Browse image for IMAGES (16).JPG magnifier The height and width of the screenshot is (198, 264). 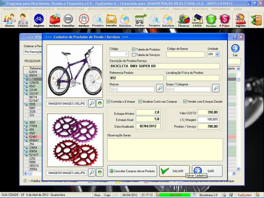point(92,103)
